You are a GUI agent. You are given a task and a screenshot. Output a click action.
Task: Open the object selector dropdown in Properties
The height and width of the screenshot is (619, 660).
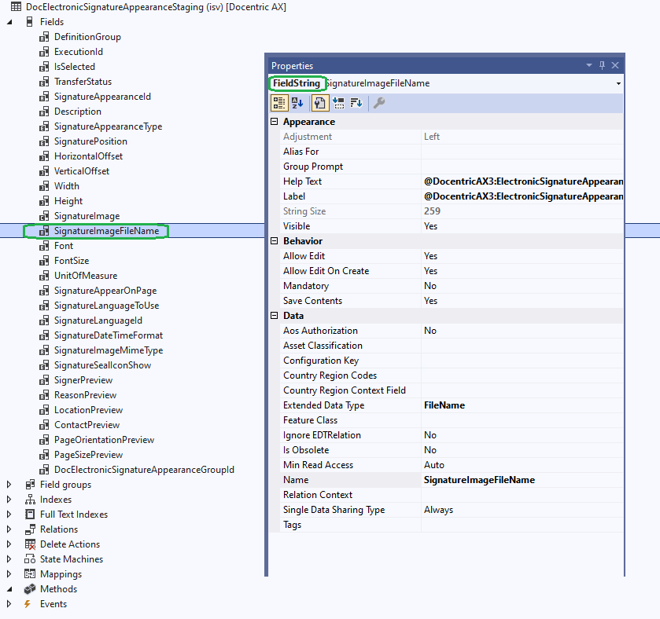click(618, 83)
